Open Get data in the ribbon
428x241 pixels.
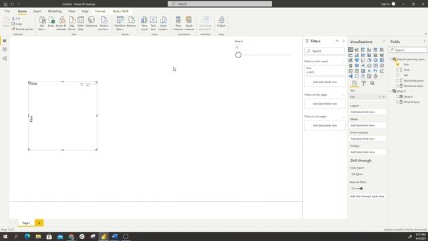(x=42, y=23)
